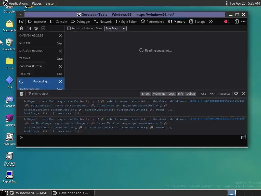Viewport: 261px width, 196px height.
Task: Toggle the Info filter
Action: [x=180, y=94]
